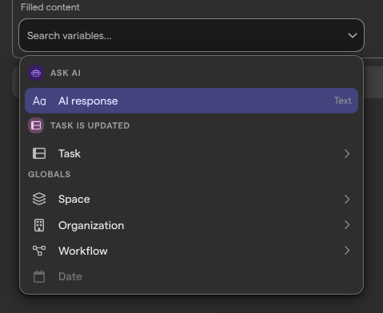Viewport: 383px width, 313px height.
Task: Click the Task is updated trigger icon
Action: pos(36,125)
